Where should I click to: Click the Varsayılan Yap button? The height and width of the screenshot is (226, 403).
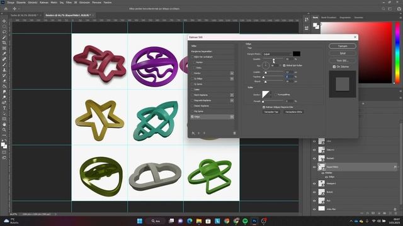[271, 112]
